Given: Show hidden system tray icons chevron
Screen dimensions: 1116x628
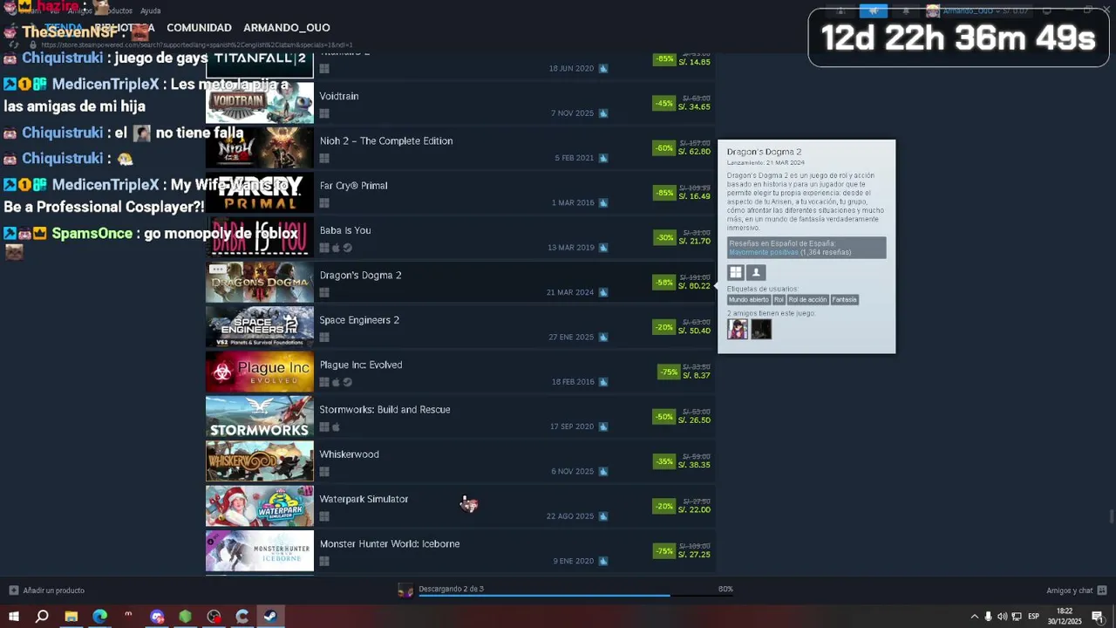Looking at the screenshot, I should (x=974, y=617).
